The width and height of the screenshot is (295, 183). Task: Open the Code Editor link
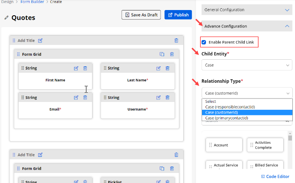275,176
